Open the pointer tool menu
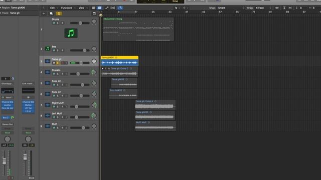Screen dimensions: 321x180 pyautogui.click(x=177, y=8)
